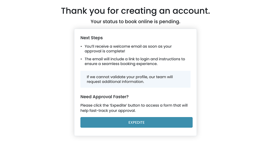The height and width of the screenshot is (150, 272).
Task: Select the 'Need Approval Faster?' heading
Action: [104, 97]
